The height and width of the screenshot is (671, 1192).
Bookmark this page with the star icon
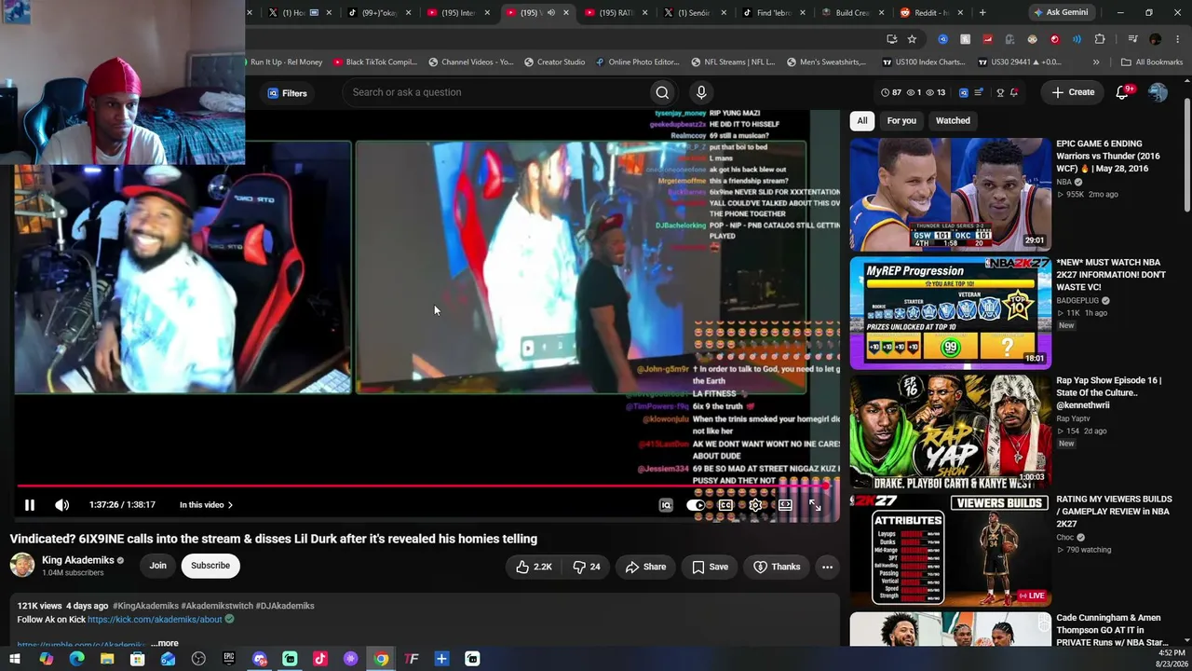click(x=912, y=39)
